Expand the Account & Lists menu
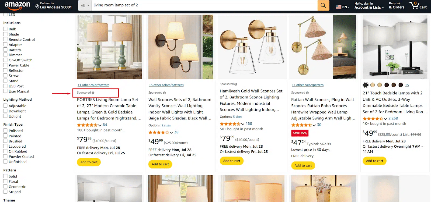This screenshot has height=202, width=431. coord(369,7)
